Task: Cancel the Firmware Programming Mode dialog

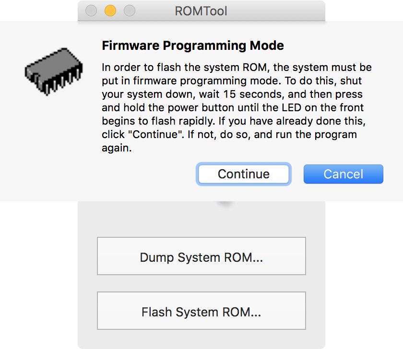Action: point(343,174)
